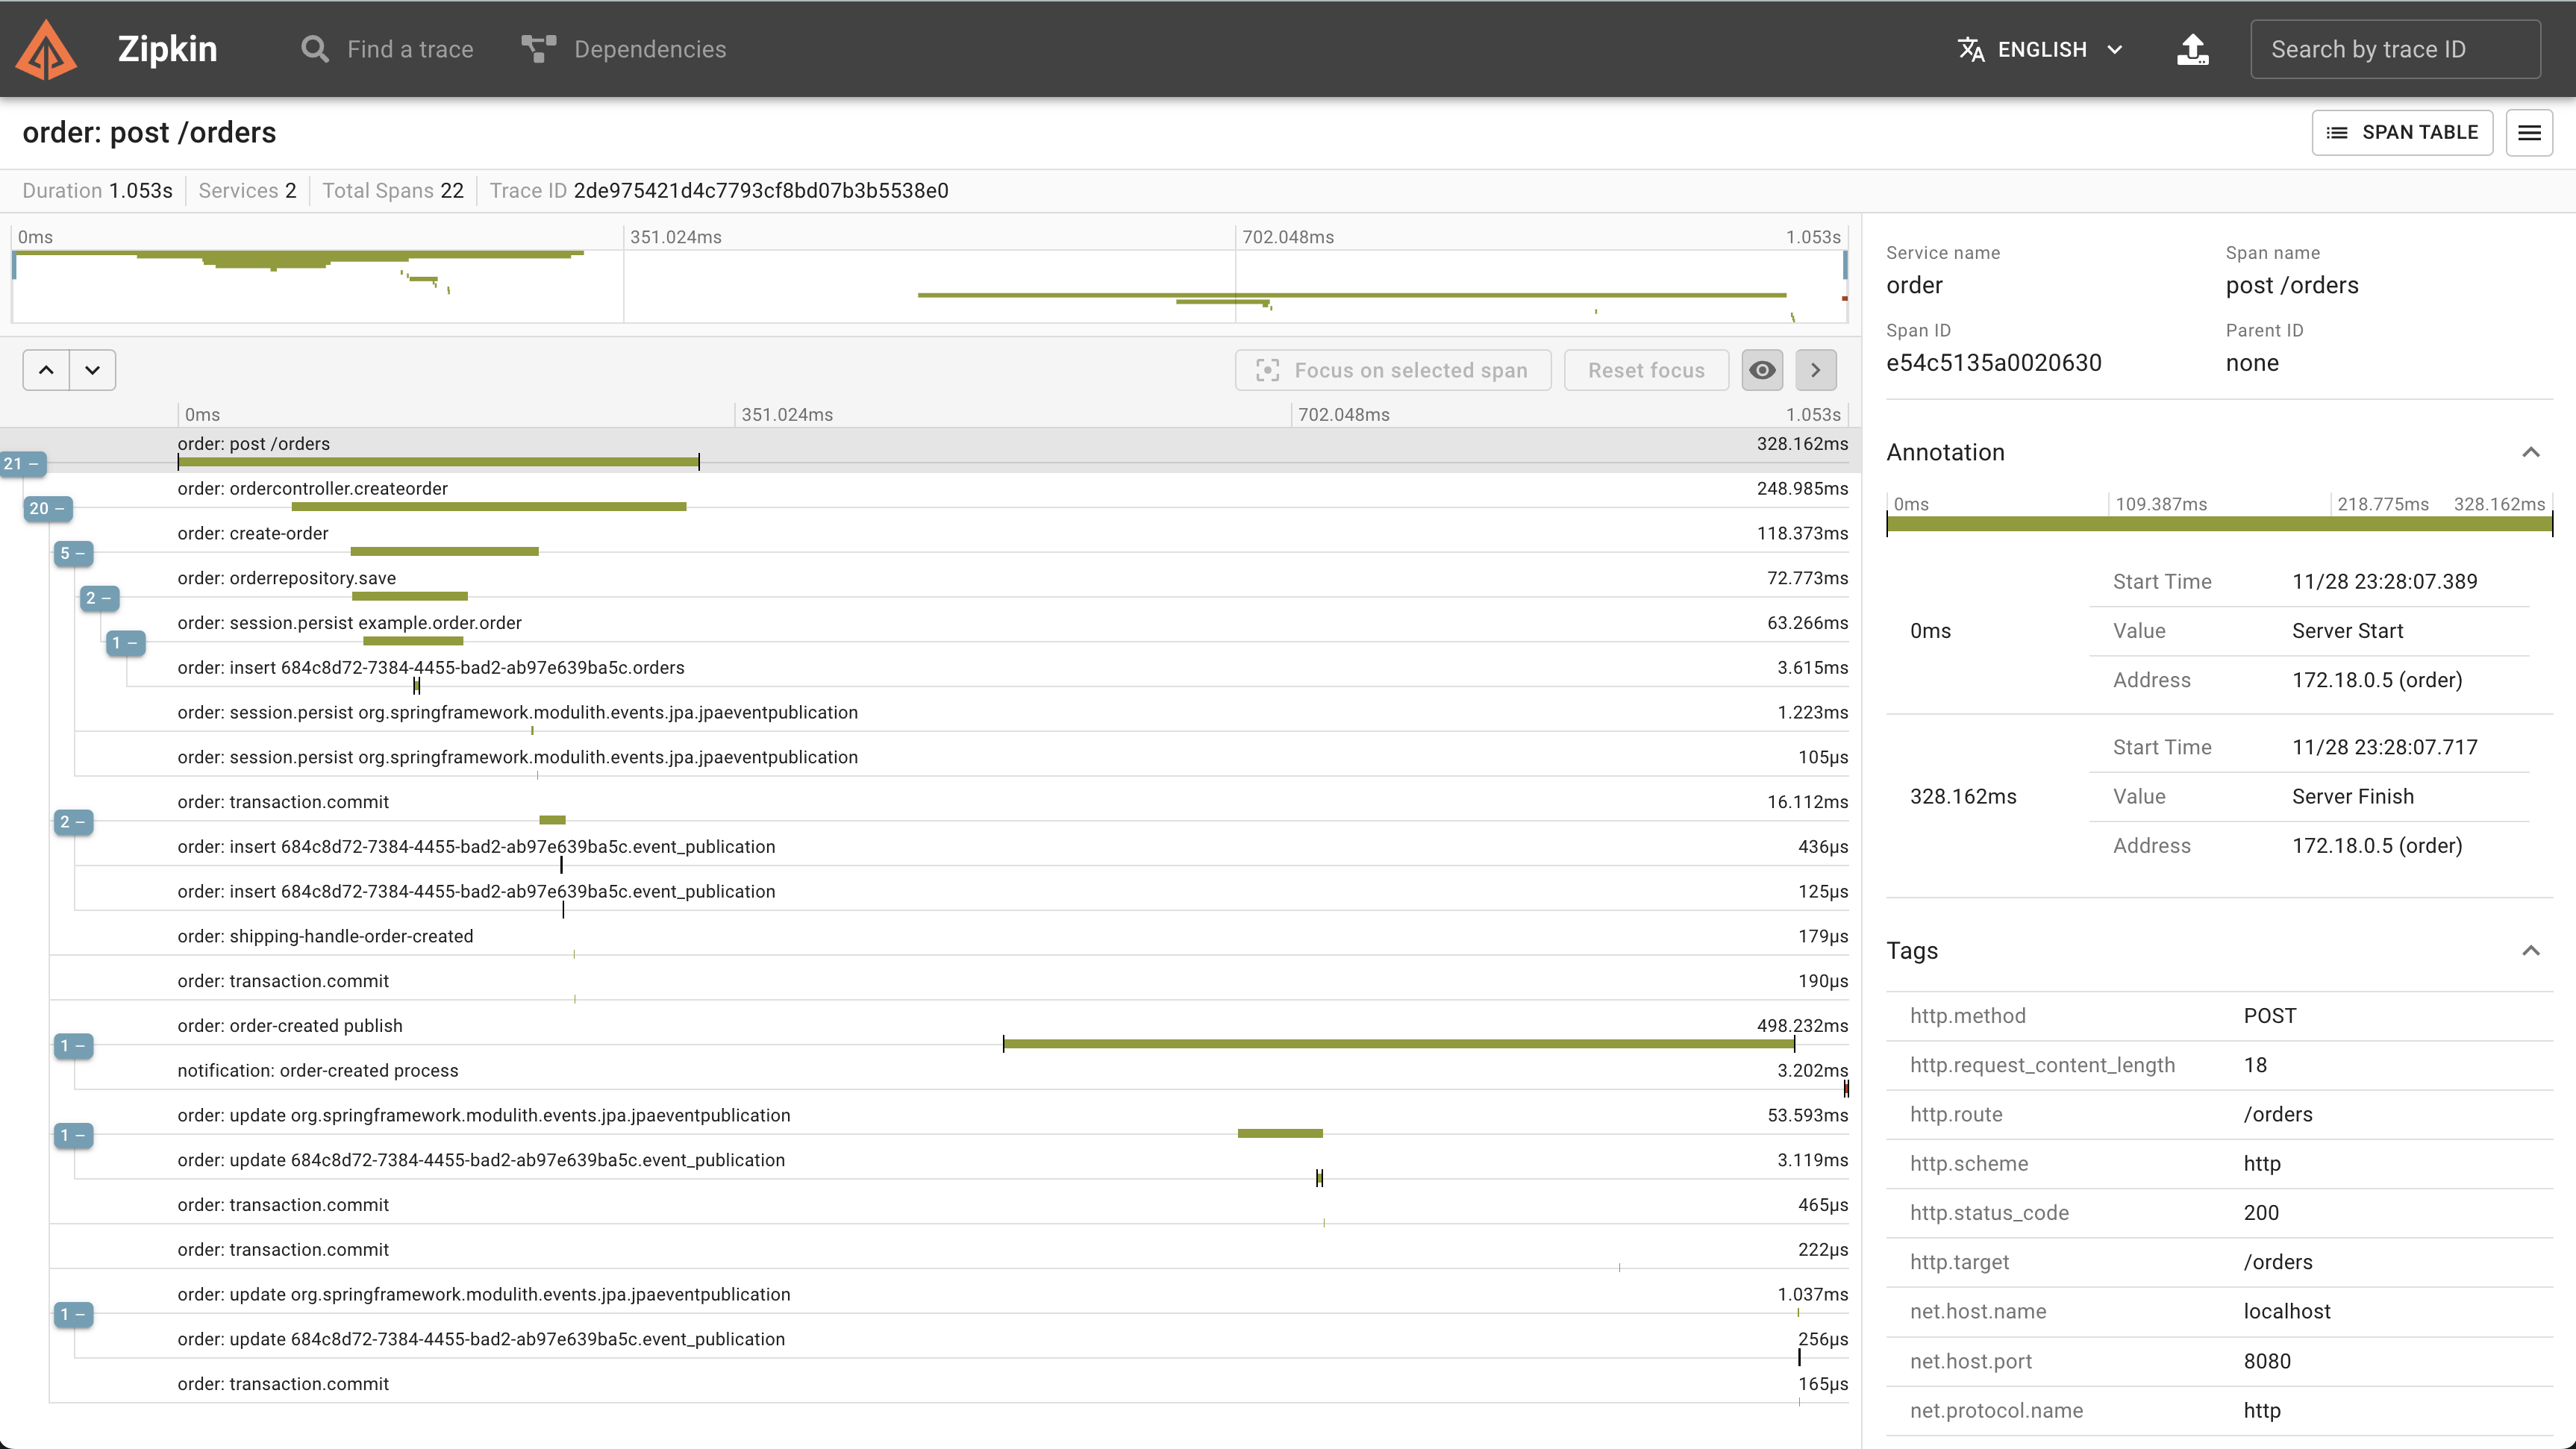Click the order-created publish span bar

(x=1398, y=1044)
